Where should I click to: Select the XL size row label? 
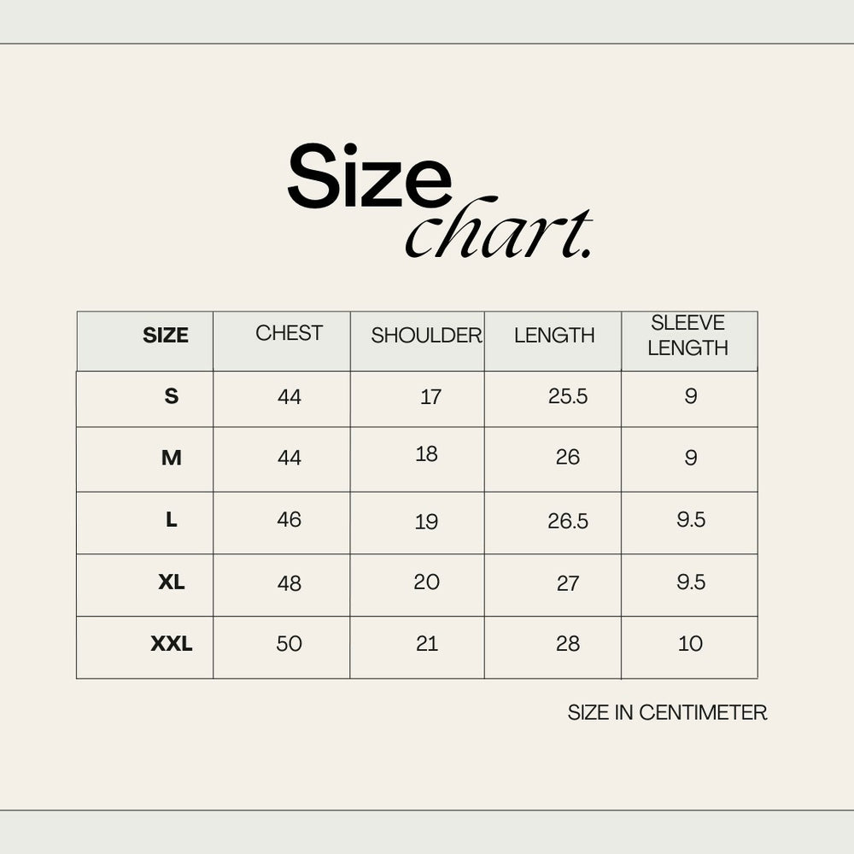pos(172,582)
